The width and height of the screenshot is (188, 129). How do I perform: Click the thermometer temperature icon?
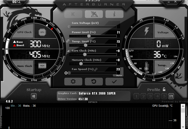(146, 66)
